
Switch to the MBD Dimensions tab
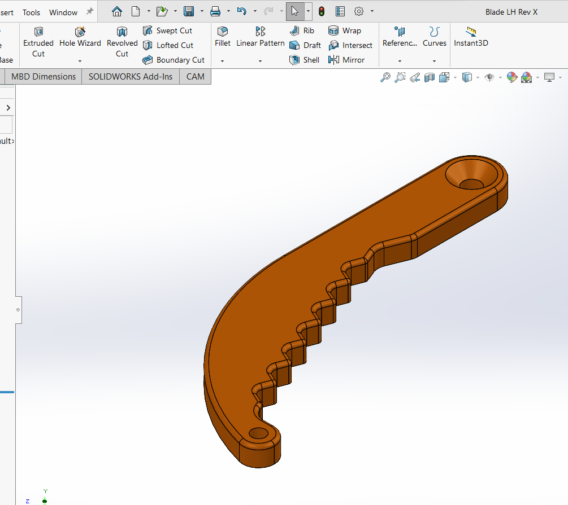tap(44, 77)
